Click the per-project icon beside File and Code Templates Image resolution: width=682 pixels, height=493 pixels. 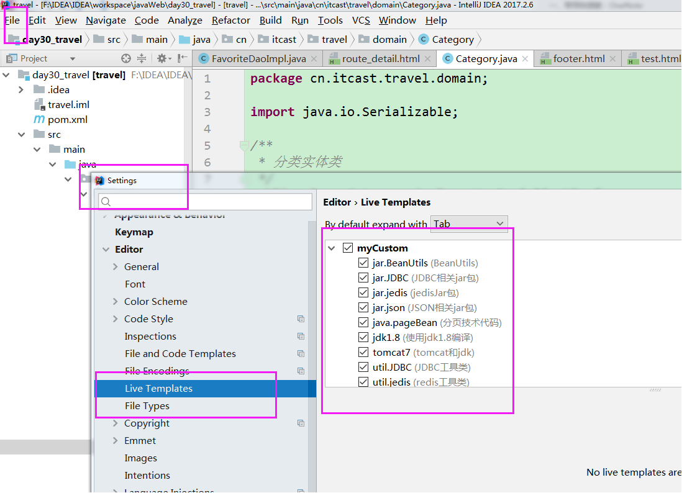(x=301, y=353)
